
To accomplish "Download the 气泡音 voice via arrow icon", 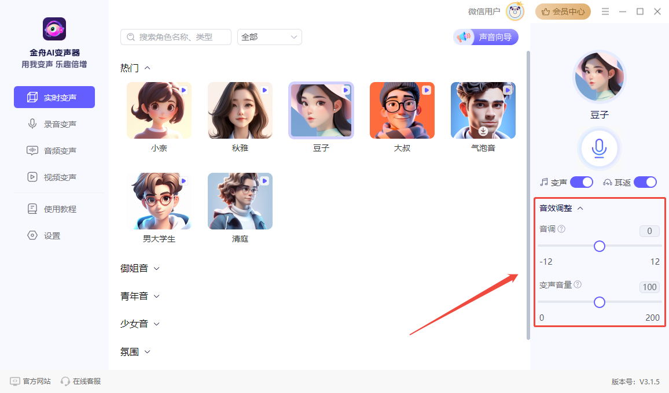I will coord(483,131).
